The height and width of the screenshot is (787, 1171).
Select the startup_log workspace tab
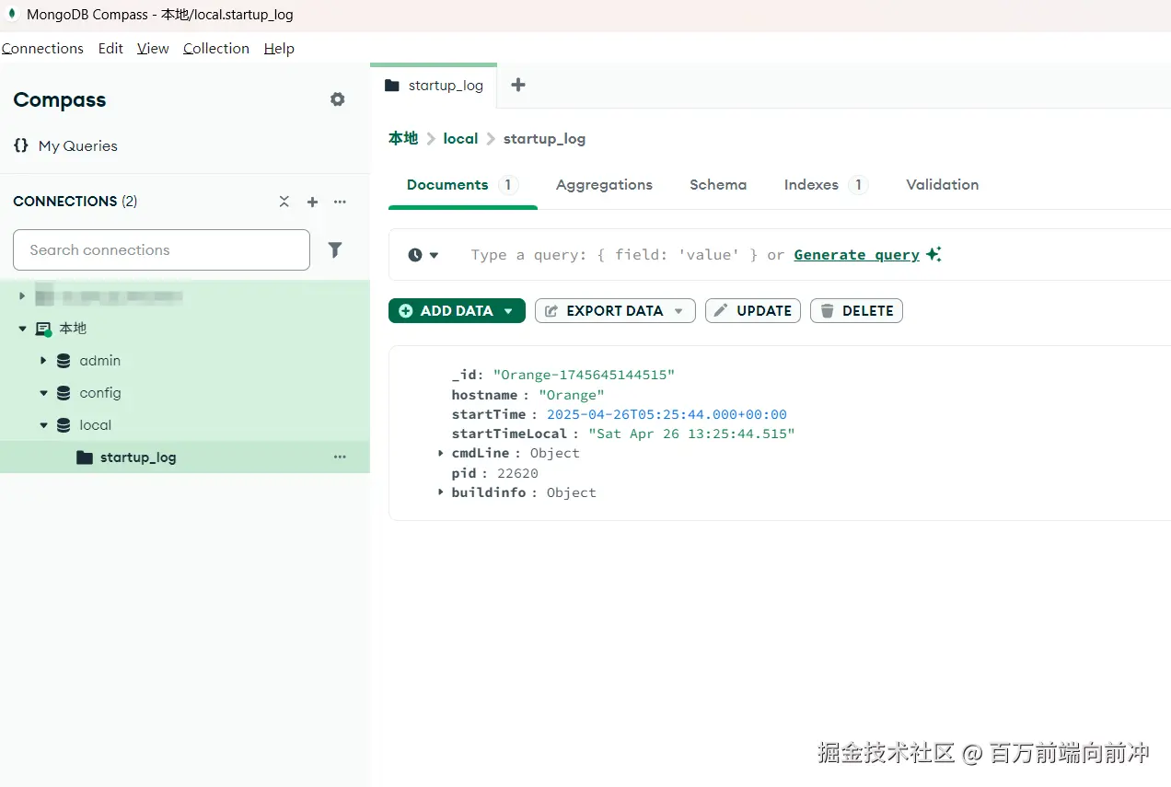(434, 86)
